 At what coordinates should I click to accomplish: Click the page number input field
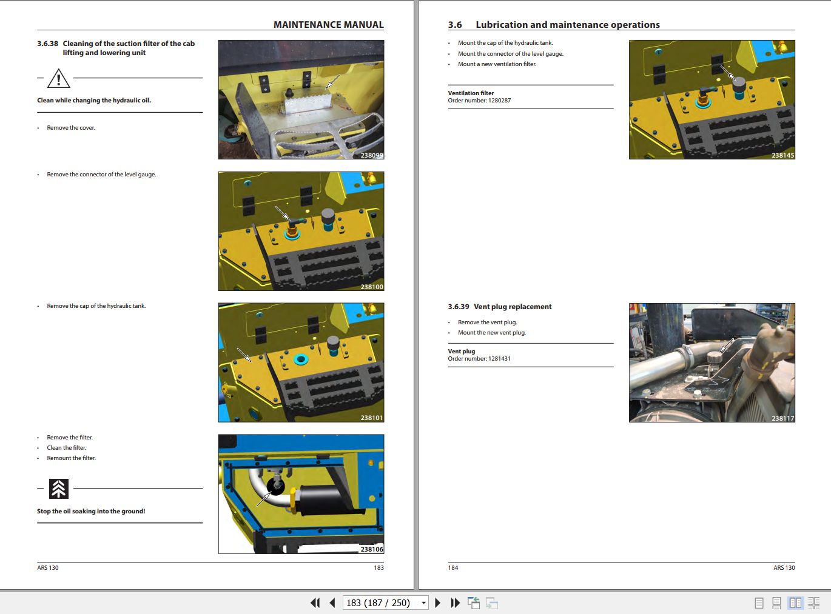coord(379,602)
